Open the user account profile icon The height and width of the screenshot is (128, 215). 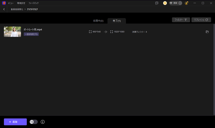(187, 3)
